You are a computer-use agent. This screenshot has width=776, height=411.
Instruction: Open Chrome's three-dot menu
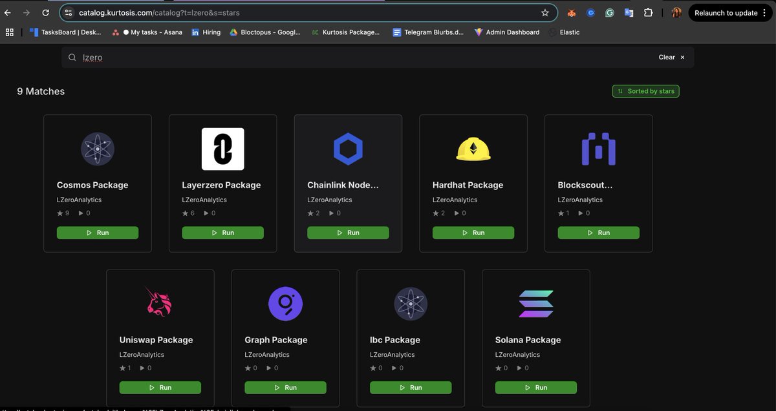[x=764, y=13]
